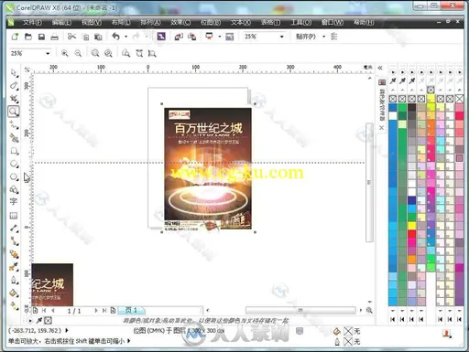Zoom to all objects

click(108, 53)
